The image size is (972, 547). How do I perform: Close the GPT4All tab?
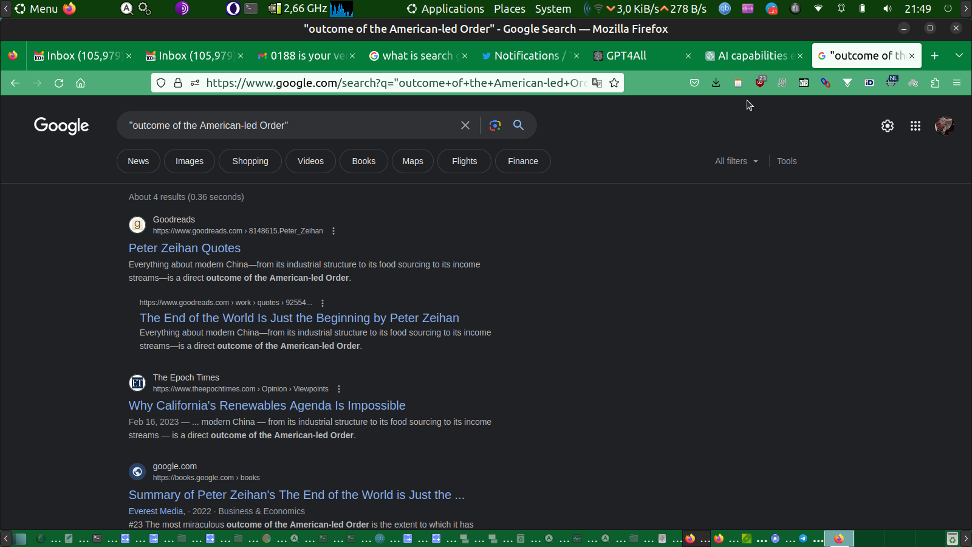point(688,56)
